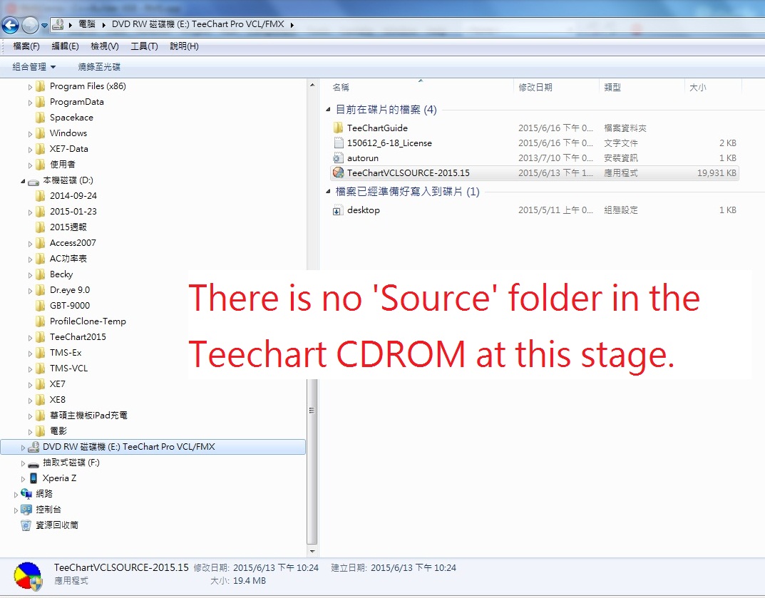Screen dimensions: 765x598
Task: Sort by the 名稱 column header
Action: coord(341,87)
